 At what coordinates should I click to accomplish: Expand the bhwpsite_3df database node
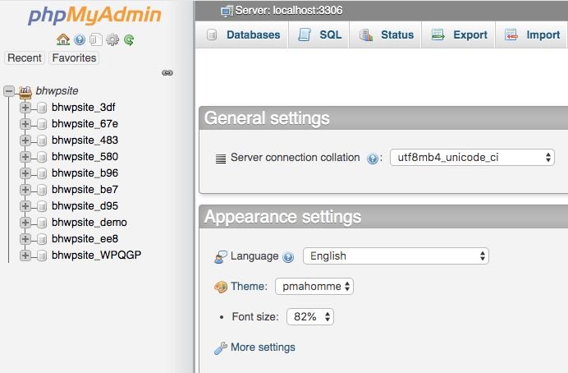25,108
